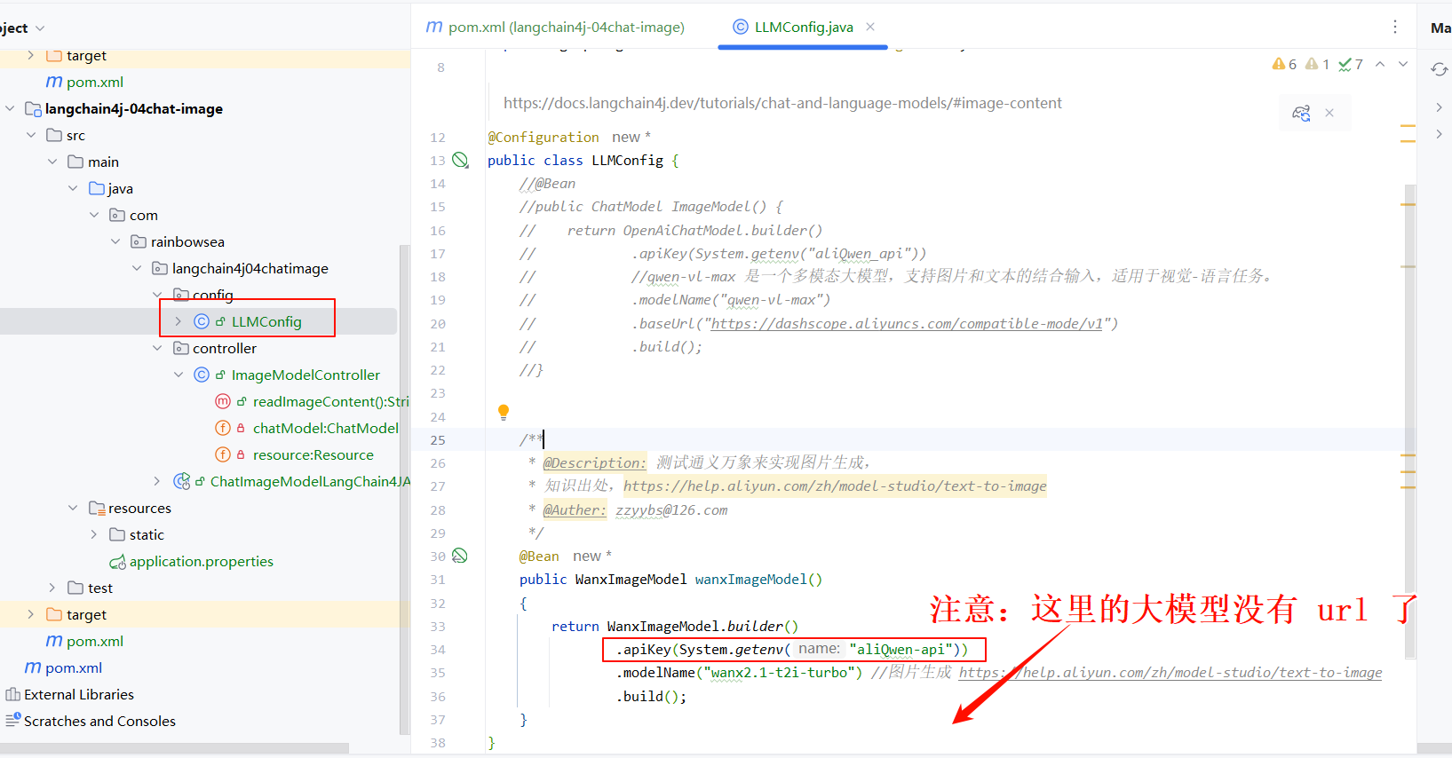
Task: Dismiss the Maven changes floating notification
Action: (1329, 113)
